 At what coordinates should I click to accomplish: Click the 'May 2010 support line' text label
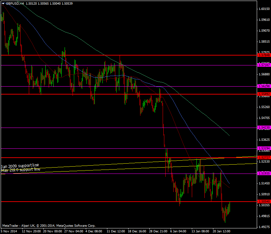21,170
